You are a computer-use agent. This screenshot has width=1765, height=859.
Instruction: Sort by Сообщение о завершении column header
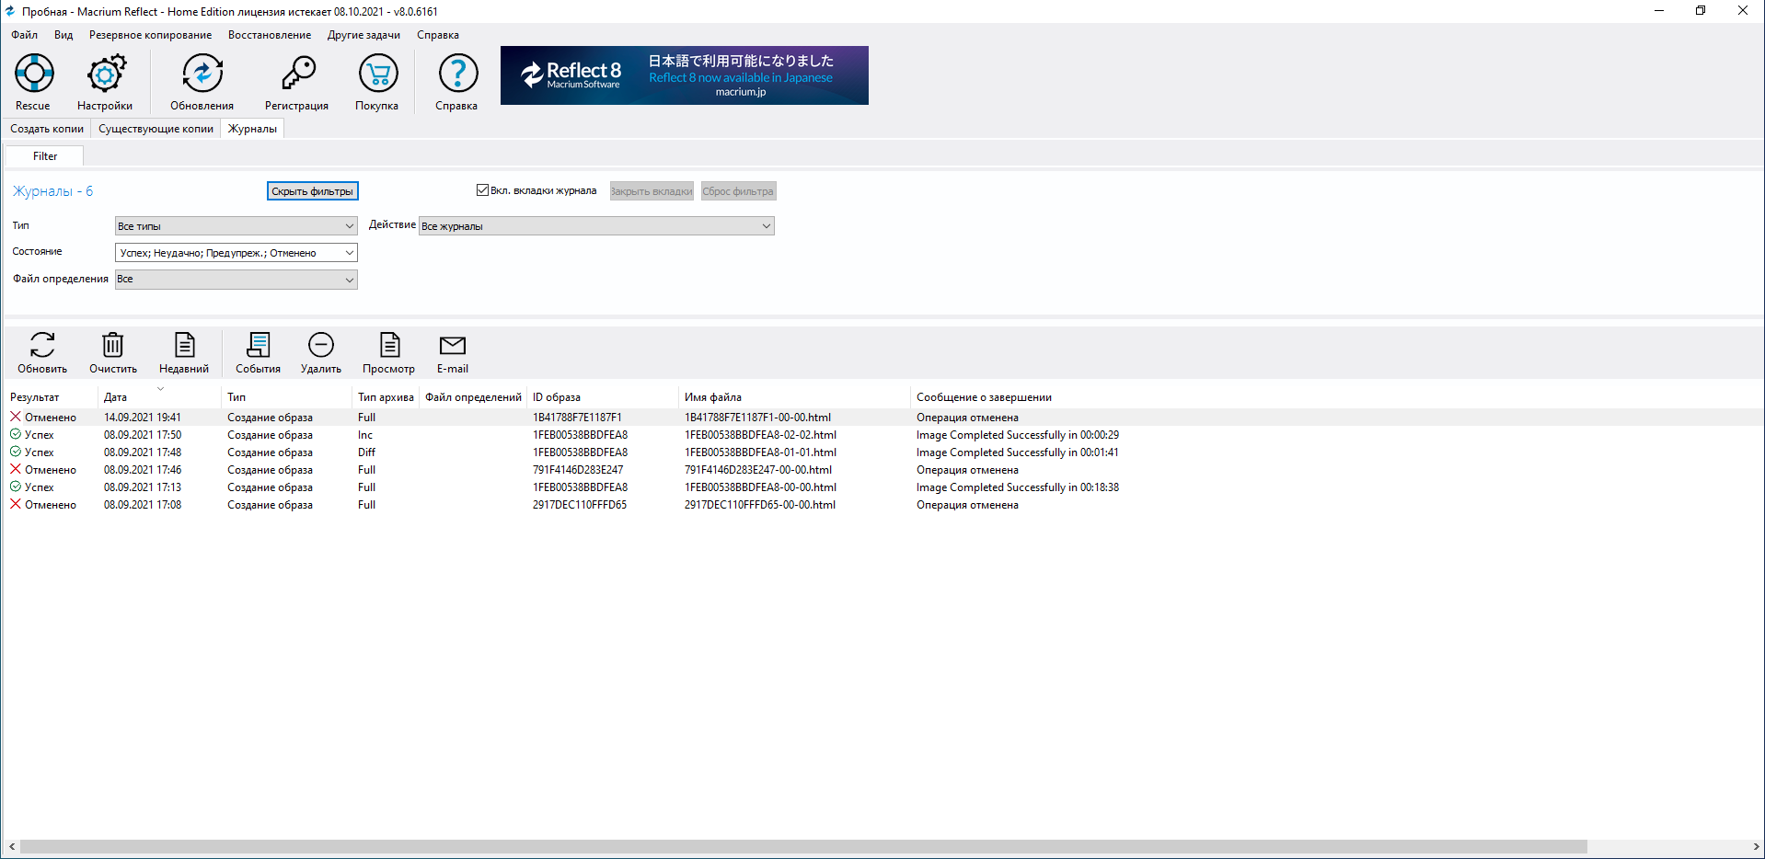(984, 397)
